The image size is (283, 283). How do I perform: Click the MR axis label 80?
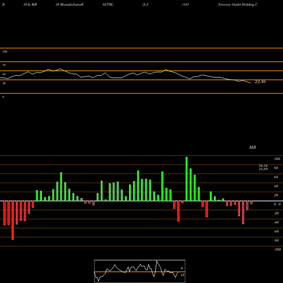click(x=276, y=168)
